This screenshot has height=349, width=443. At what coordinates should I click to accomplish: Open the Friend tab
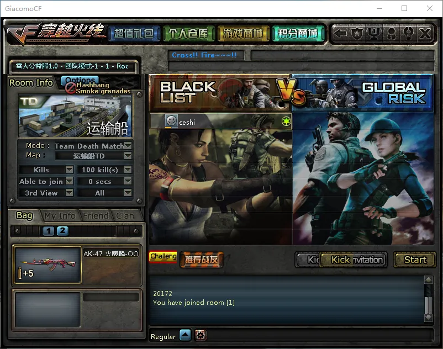96,215
